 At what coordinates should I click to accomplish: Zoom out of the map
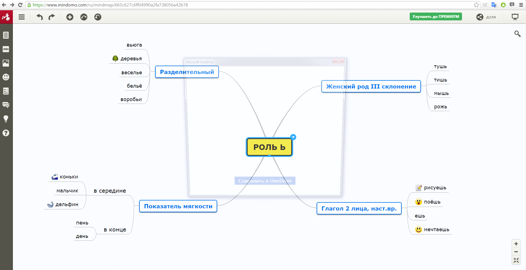(x=516, y=252)
